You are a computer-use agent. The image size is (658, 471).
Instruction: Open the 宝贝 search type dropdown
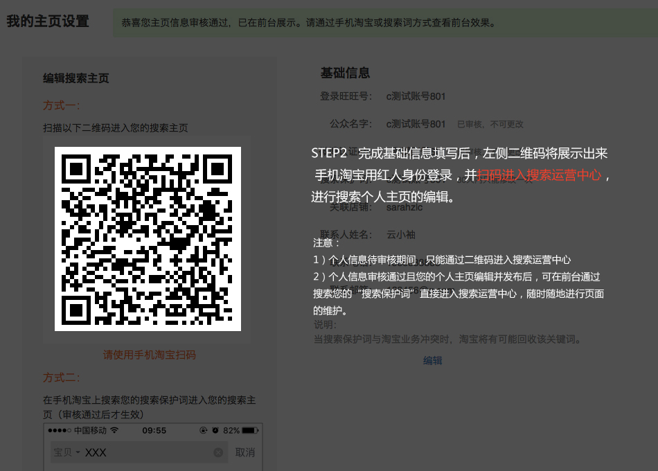[66, 452]
